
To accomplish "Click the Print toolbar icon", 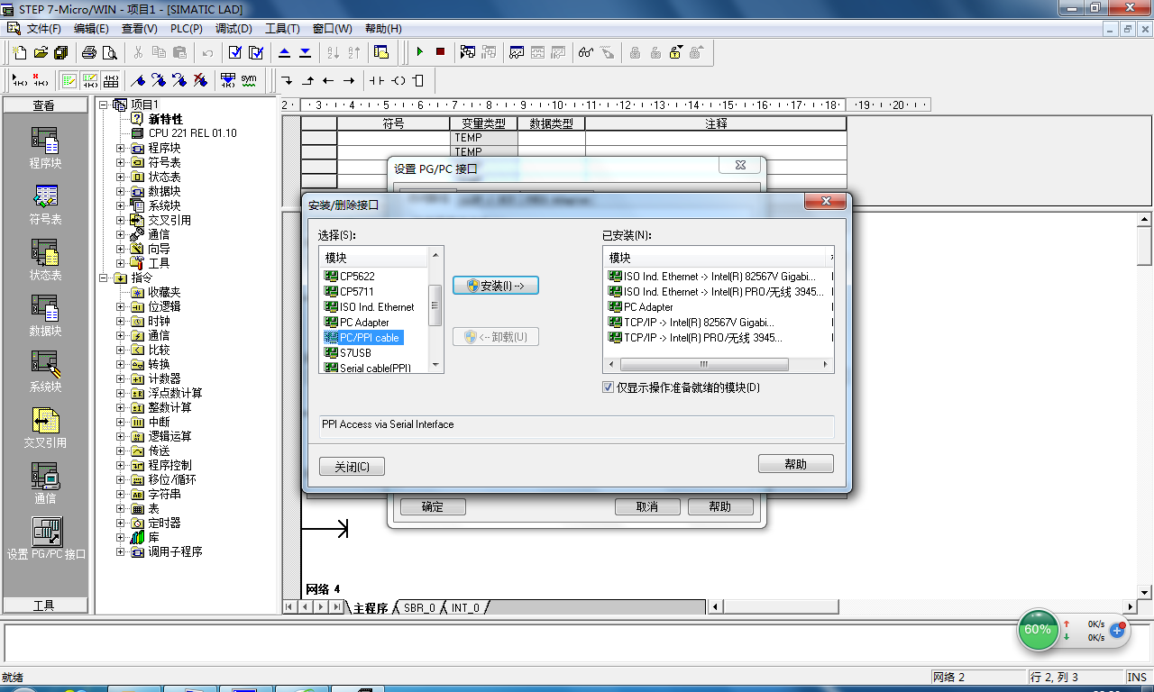I will pos(89,52).
